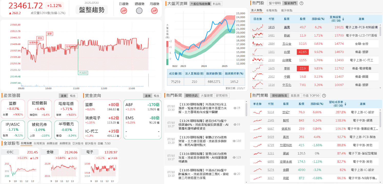Open the 台塑 daily trend sparkline
Screen dimensions: 383x184
258,52
